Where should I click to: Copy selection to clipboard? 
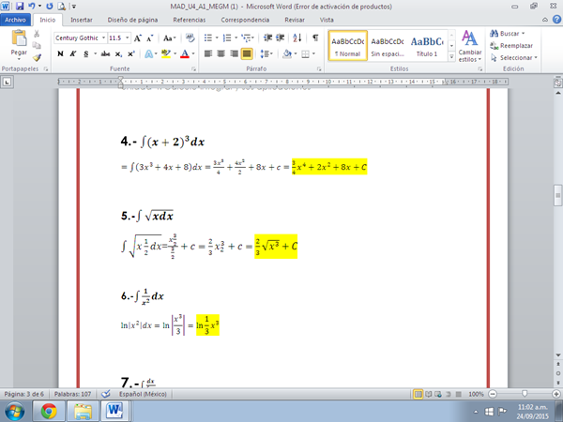37,46
